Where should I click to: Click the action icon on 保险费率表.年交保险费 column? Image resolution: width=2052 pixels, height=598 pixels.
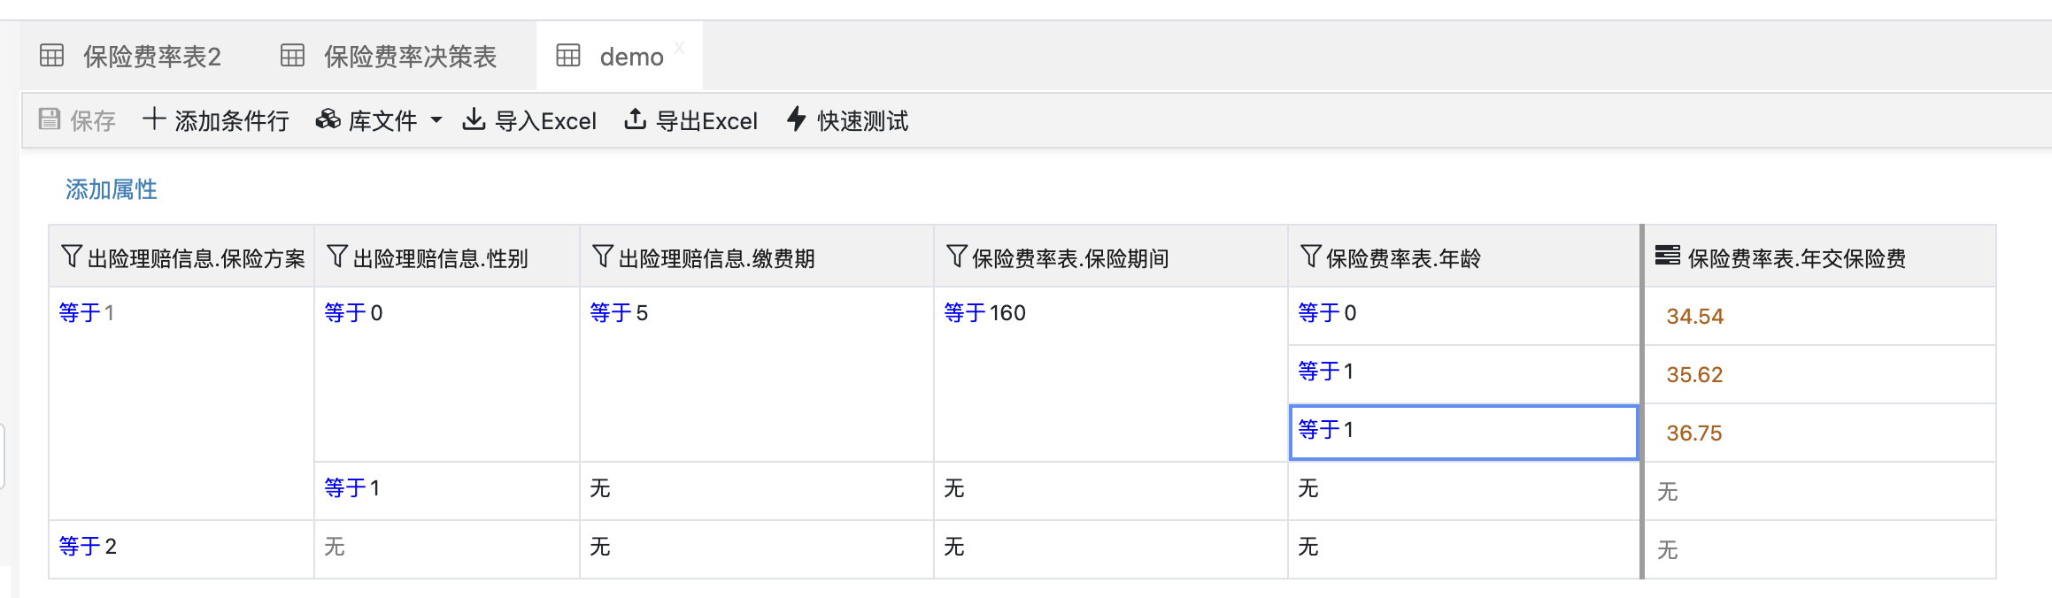tap(1668, 256)
